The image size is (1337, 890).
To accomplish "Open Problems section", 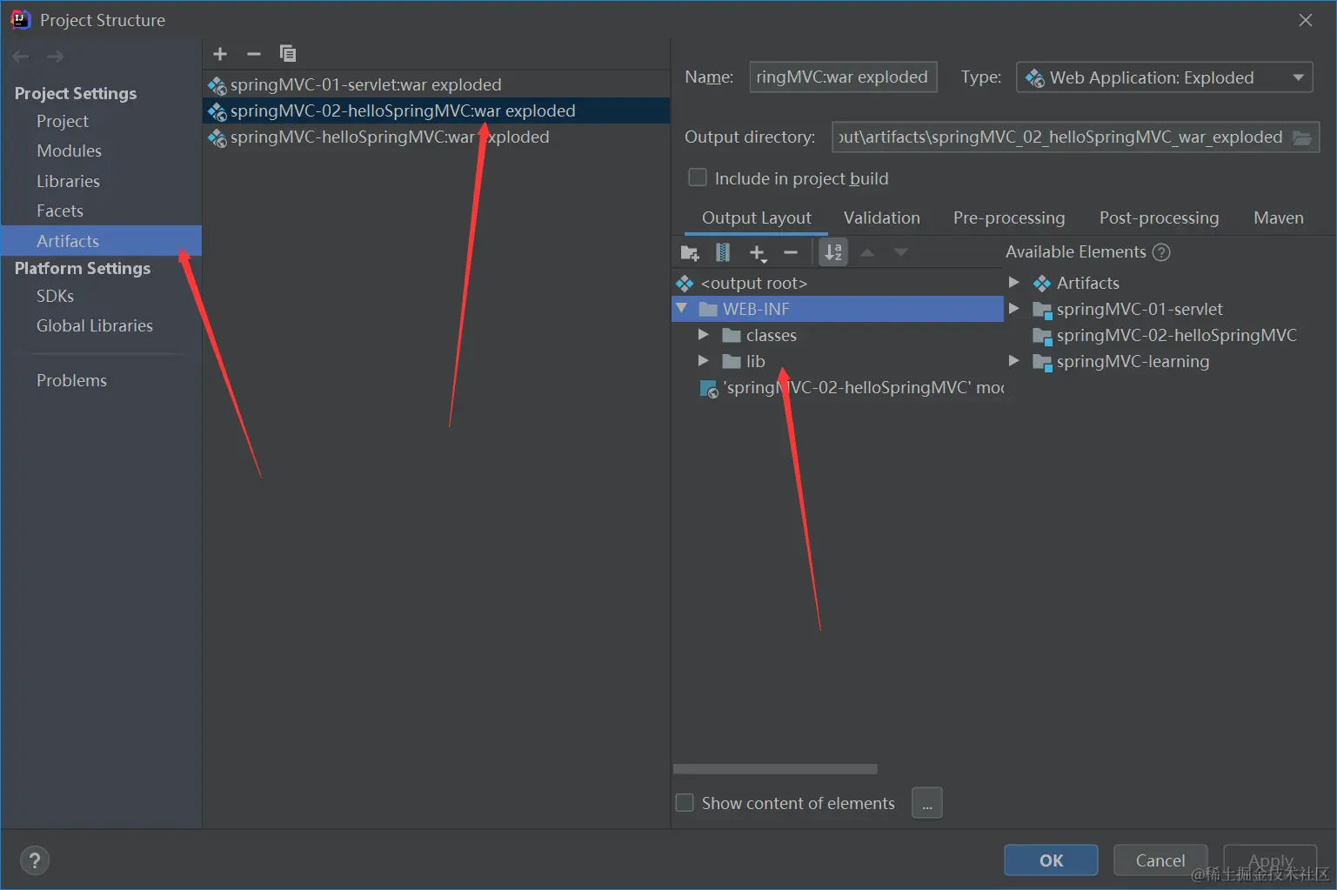I will coord(71,381).
